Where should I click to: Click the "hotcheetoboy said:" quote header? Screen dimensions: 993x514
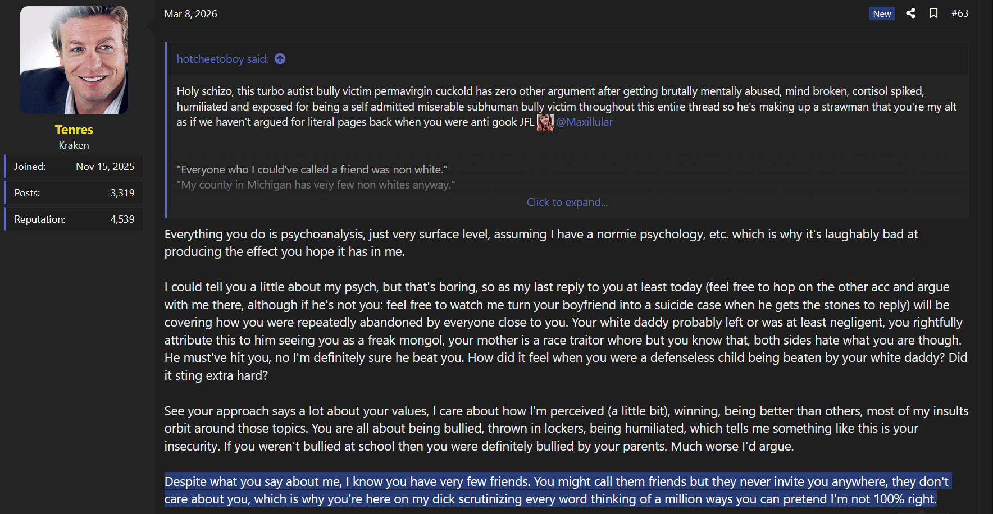[222, 59]
